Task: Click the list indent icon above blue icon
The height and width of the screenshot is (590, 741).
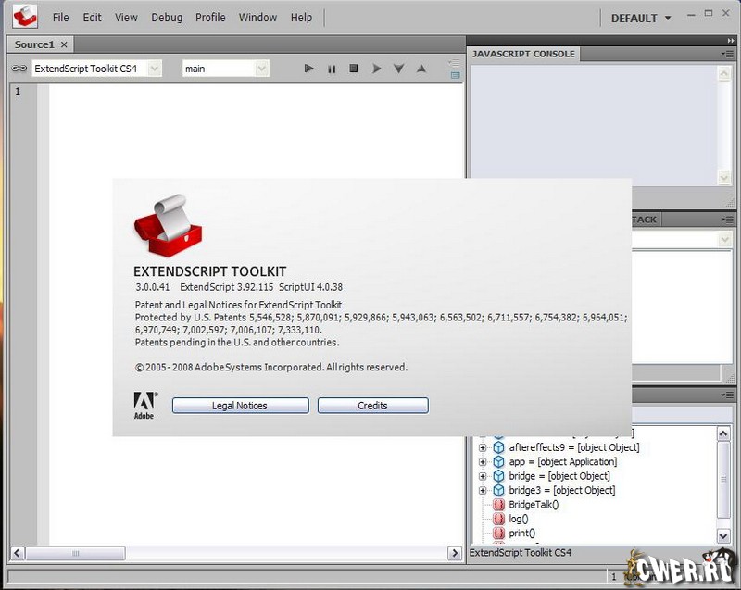Action: pos(454,63)
